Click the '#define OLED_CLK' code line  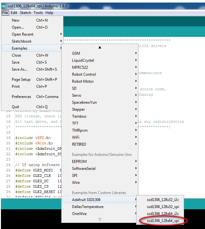point(38,176)
